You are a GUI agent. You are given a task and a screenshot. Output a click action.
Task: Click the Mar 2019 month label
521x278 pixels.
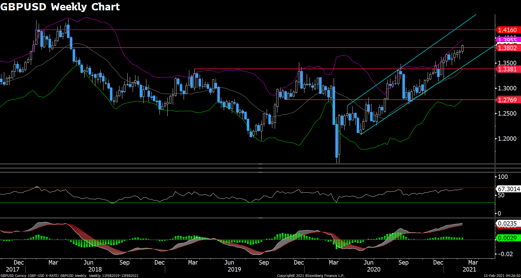(x=193, y=262)
